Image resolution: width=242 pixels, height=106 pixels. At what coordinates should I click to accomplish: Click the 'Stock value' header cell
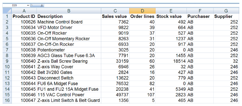[171, 16]
